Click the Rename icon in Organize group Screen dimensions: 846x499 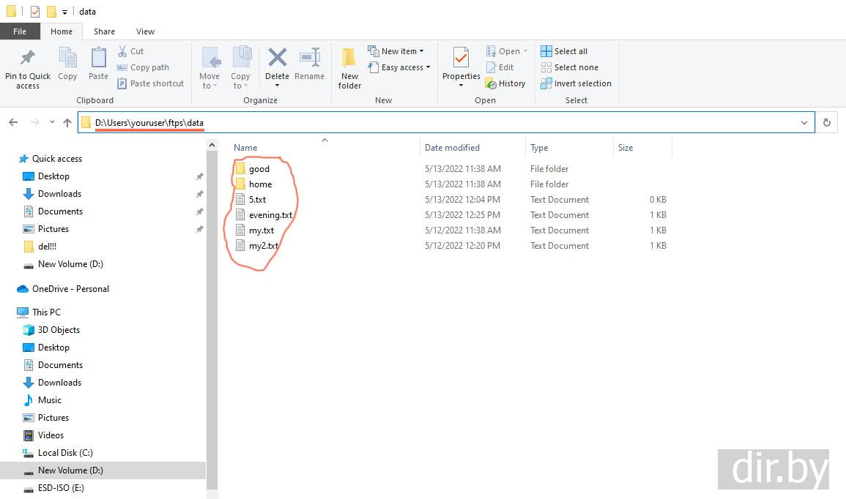point(310,59)
